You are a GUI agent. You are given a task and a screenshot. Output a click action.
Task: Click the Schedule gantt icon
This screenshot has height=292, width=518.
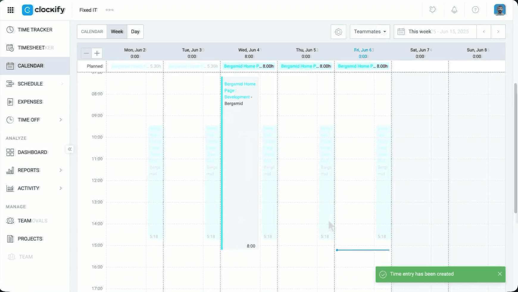(10, 84)
